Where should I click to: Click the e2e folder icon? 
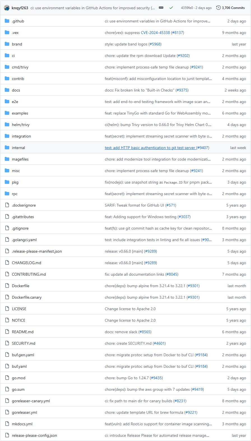pos(7,102)
